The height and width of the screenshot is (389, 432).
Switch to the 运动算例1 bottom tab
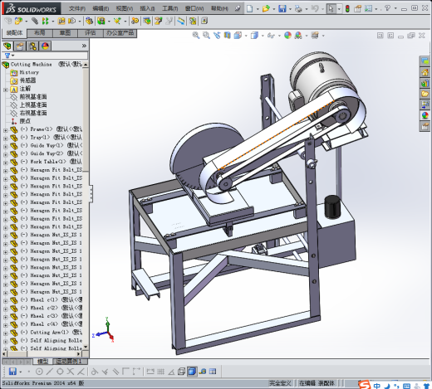69,361
